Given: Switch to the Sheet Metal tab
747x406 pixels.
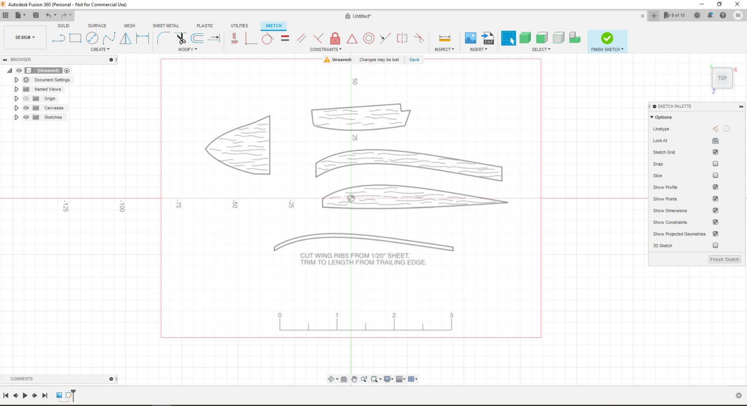Looking at the screenshot, I should point(166,26).
